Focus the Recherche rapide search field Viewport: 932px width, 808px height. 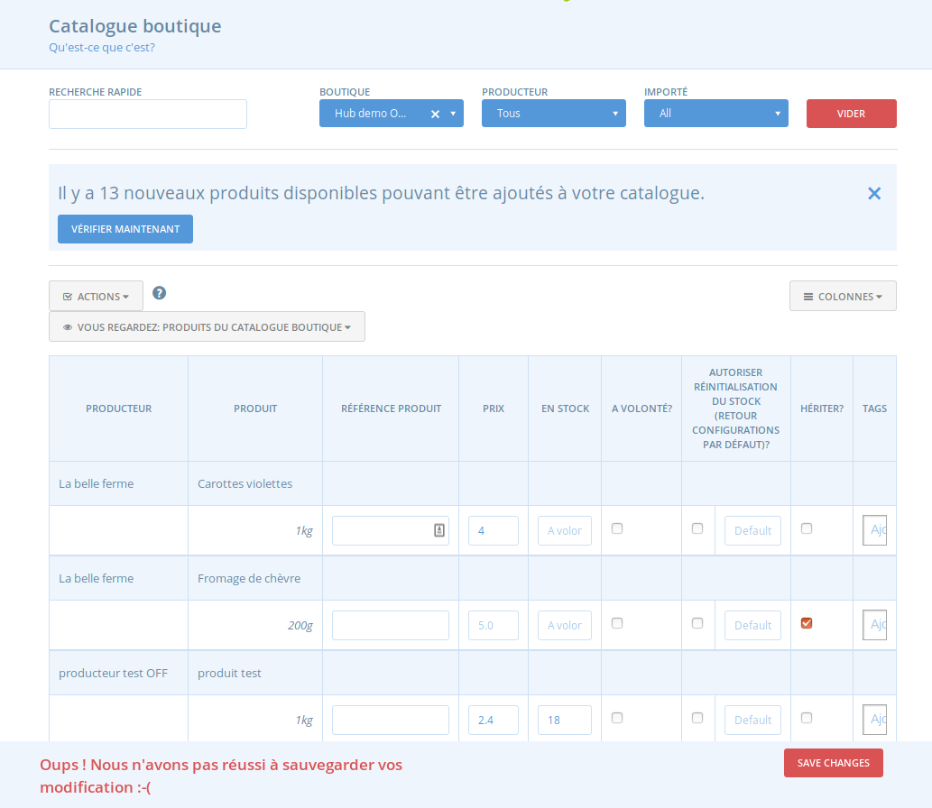coord(147,114)
